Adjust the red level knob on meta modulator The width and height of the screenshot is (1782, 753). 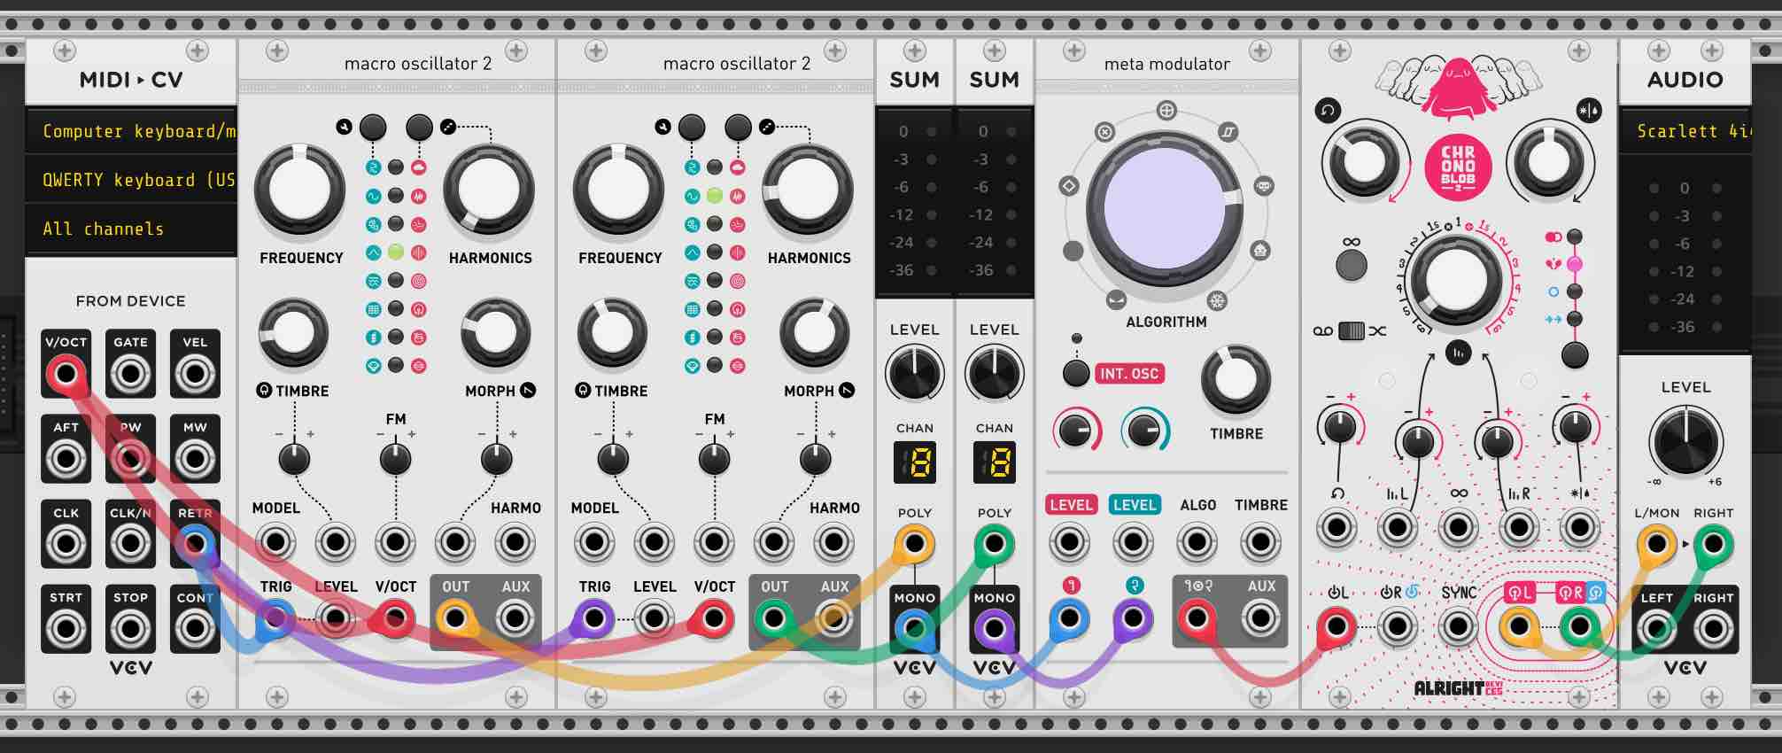tap(1075, 431)
